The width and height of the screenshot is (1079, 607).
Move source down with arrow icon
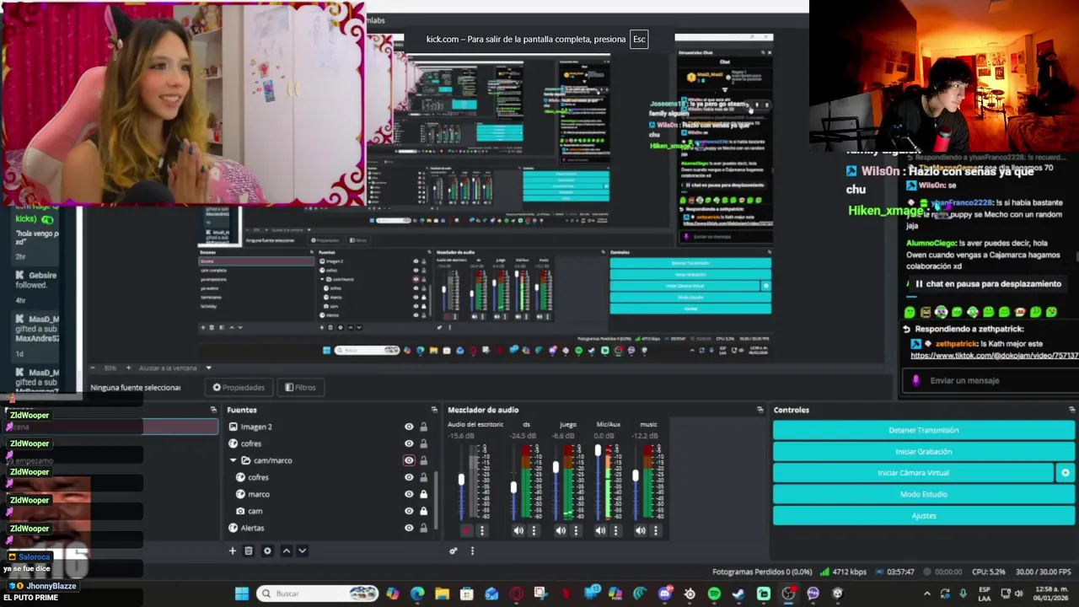pos(302,551)
